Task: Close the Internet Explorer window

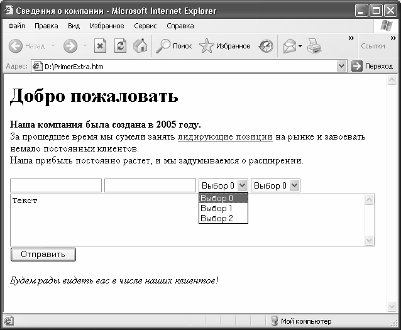Action: click(390, 11)
